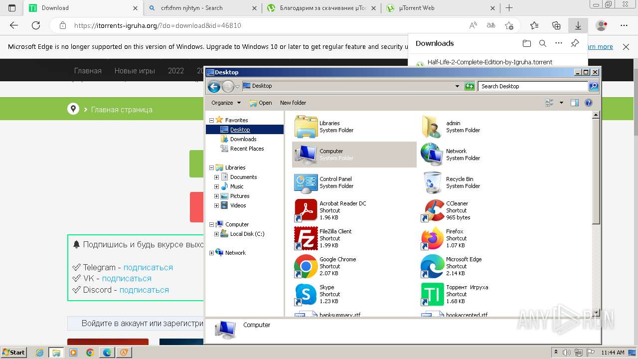The width and height of the screenshot is (638, 359).
Task: Expand the Pictures library node
Action: point(216,196)
